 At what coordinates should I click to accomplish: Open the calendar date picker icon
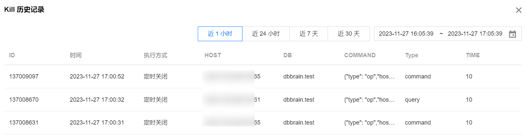point(512,34)
